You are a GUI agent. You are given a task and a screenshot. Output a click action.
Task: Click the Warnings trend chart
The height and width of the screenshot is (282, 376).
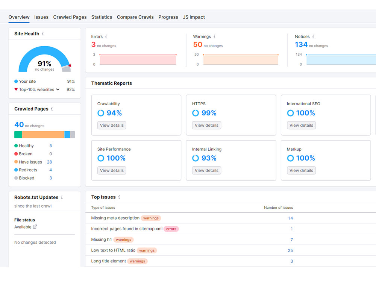(x=241, y=59)
